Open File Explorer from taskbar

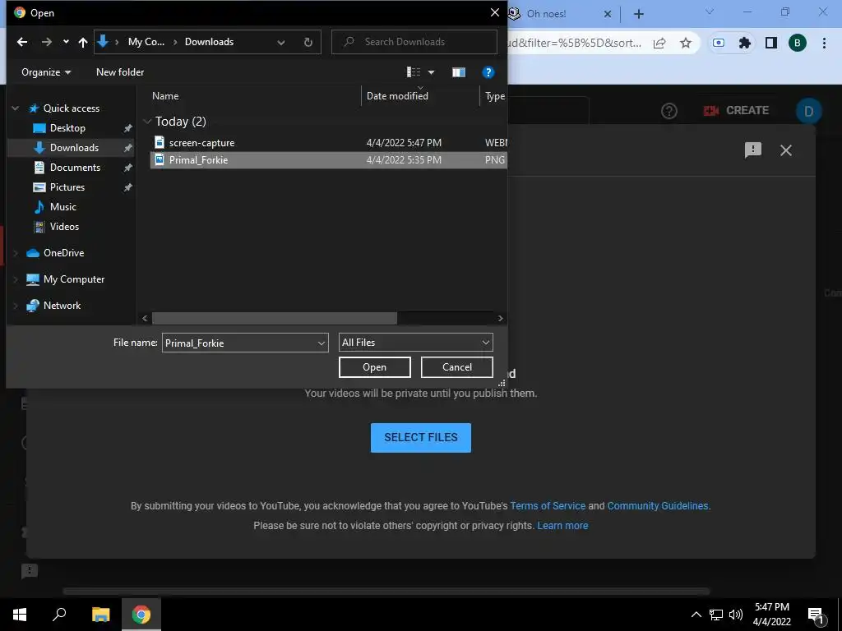(x=100, y=615)
